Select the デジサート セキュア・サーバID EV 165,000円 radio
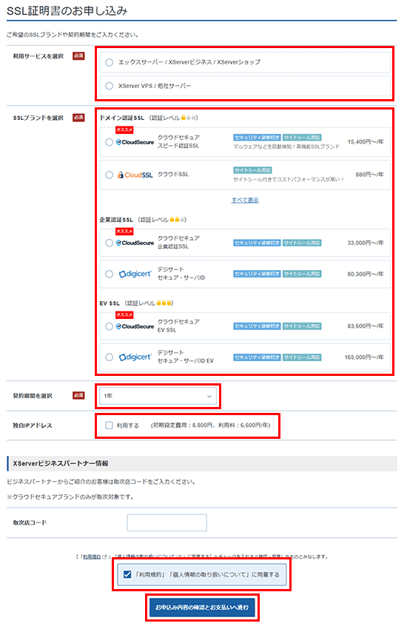Screen dimensions: 407x629 109,357
